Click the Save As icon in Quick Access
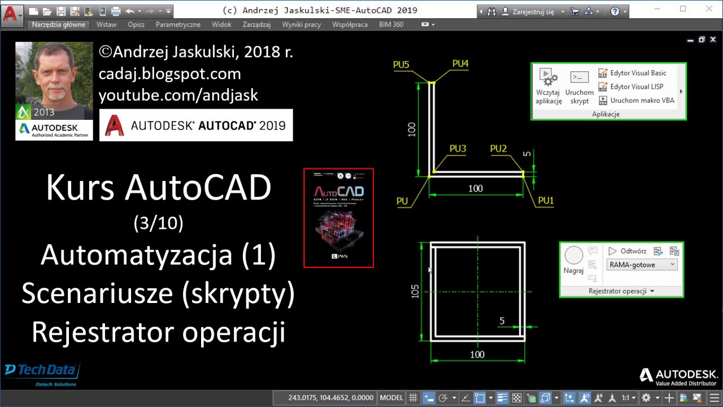Viewport: 723px width, 407px height. [75, 11]
